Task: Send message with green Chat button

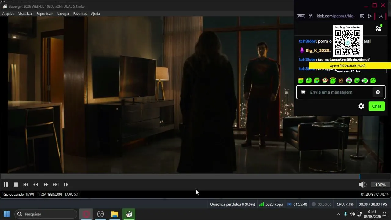Action: click(377, 106)
